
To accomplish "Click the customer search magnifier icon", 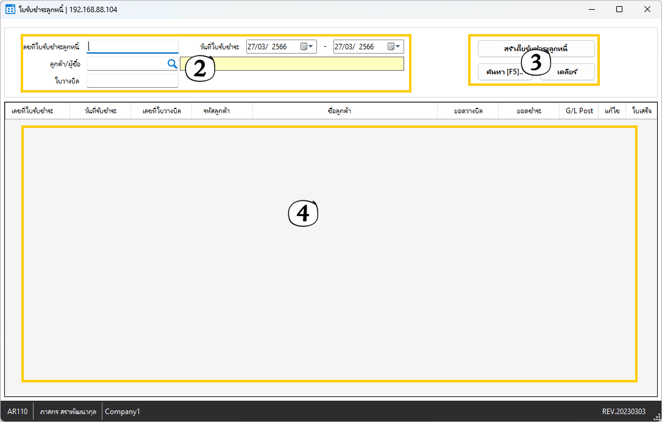I will pos(172,63).
